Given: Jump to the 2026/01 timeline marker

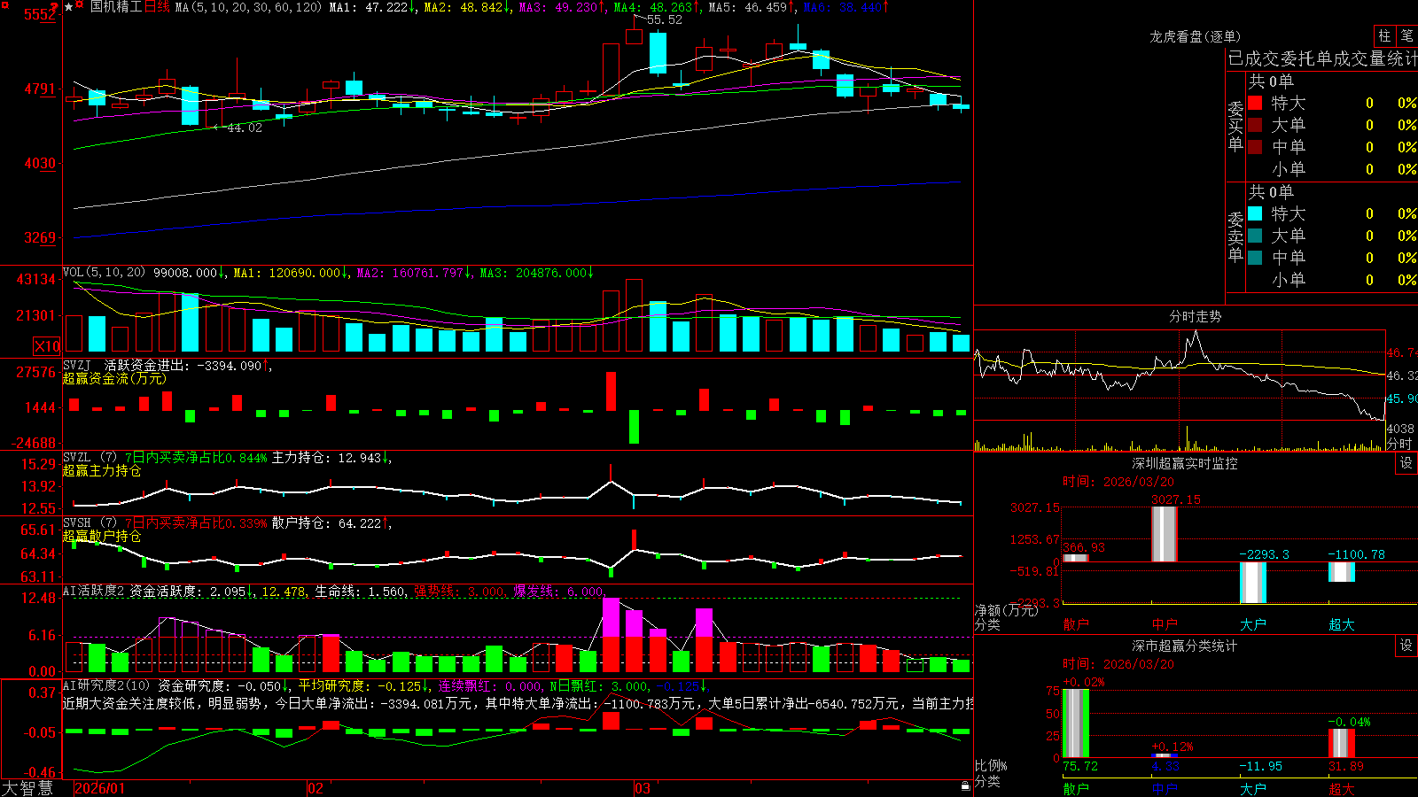Looking at the screenshot, I should [x=100, y=788].
